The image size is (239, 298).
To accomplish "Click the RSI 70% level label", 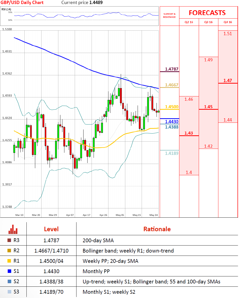I will click(x=10, y=12).
